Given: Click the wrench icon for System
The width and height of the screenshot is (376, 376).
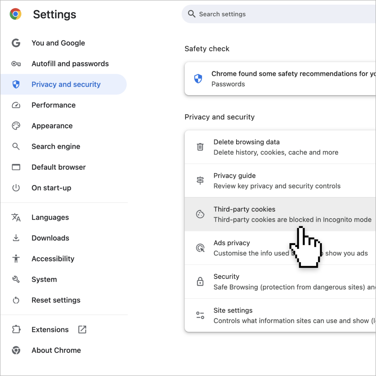Looking at the screenshot, I should [x=16, y=279].
